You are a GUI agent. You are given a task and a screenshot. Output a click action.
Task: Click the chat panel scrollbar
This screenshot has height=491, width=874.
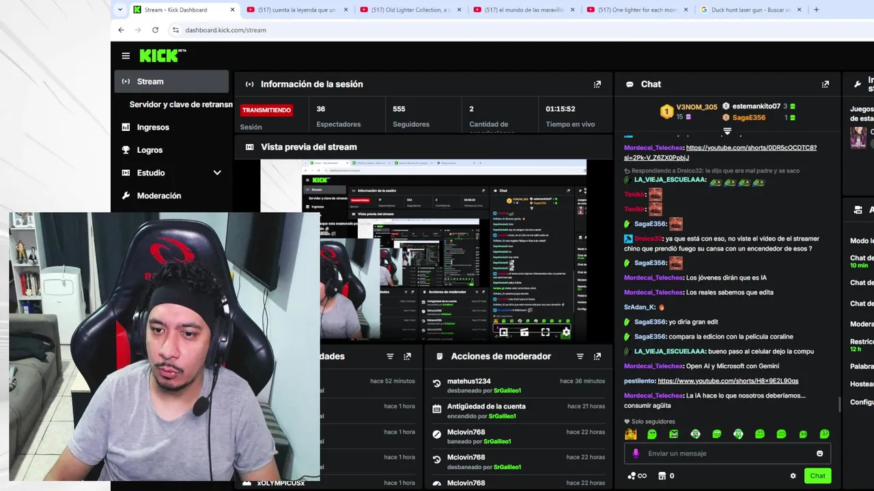[839, 404]
